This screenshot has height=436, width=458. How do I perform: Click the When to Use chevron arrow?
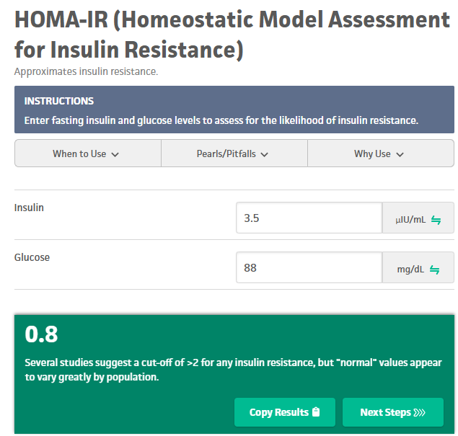tap(115, 154)
